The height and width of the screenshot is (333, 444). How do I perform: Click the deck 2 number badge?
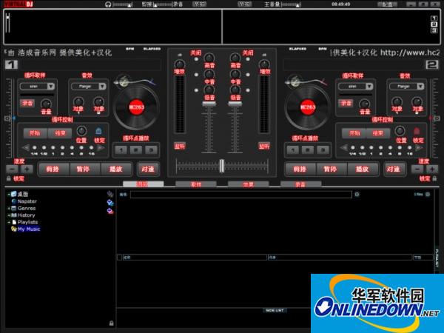(x=432, y=64)
